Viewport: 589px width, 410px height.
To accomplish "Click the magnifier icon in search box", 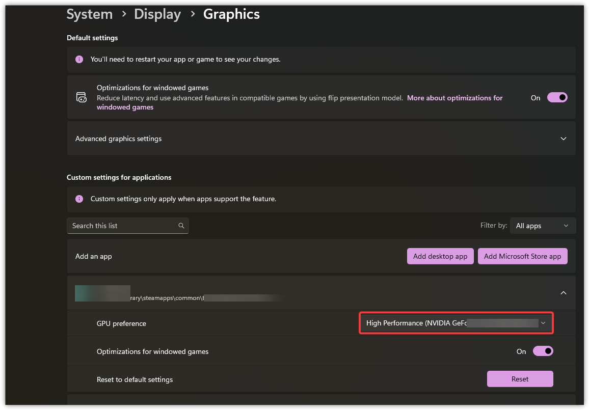I will (181, 226).
